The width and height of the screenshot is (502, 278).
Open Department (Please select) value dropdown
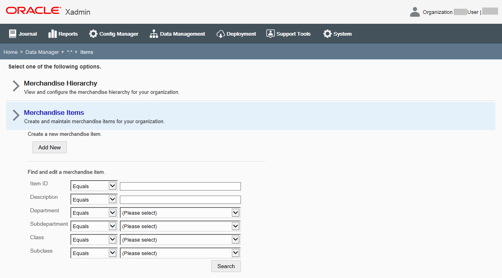tap(180, 213)
